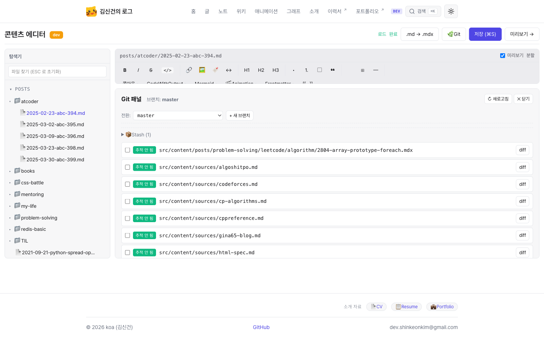The height and width of the screenshot is (340, 544).
Task: Open the 포트폴리오 external nav link
Action: (x=370, y=11)
